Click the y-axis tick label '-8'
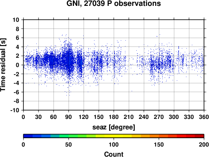This screenshot has height=157, width=209. pos(16,101)
